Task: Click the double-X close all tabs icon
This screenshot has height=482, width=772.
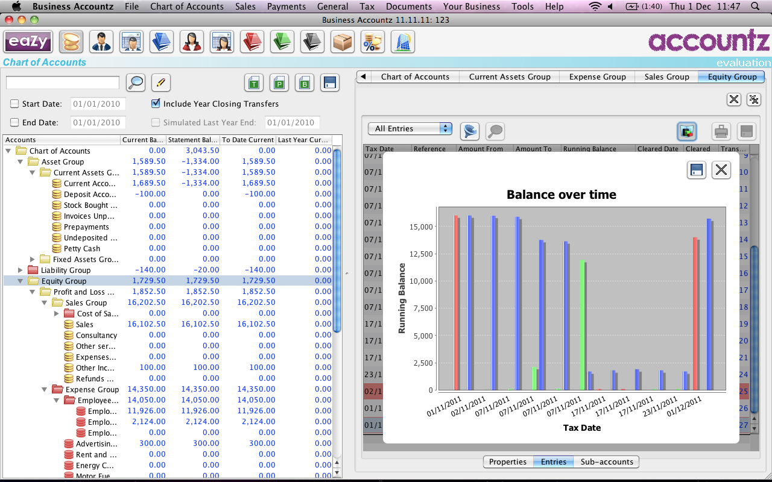Action: click(x=753, y=99)
